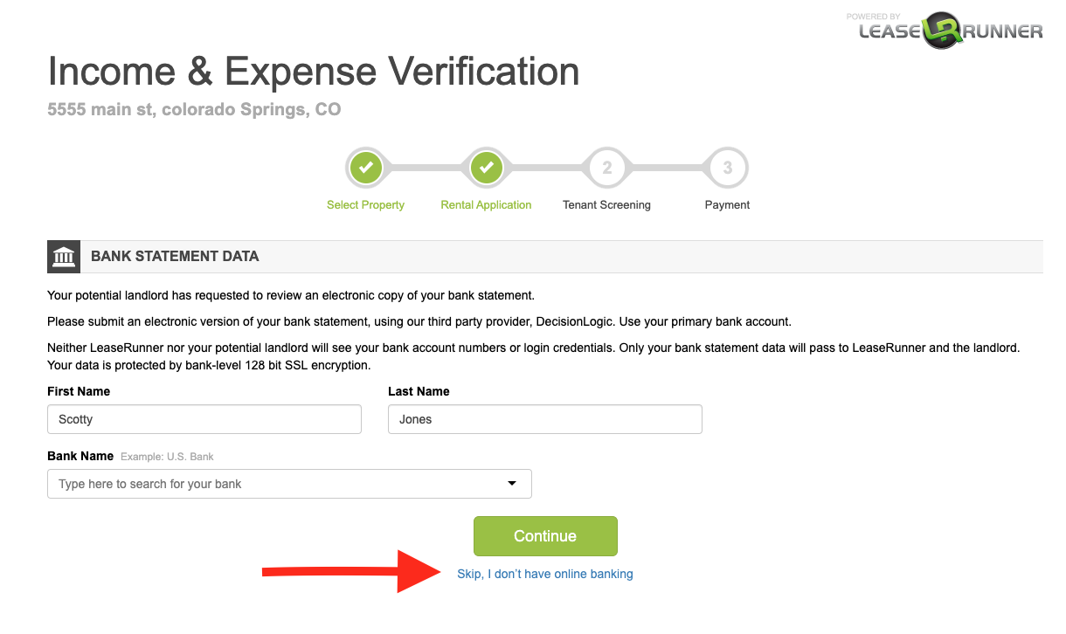Click the bank building icon

[x=64, y=257]
